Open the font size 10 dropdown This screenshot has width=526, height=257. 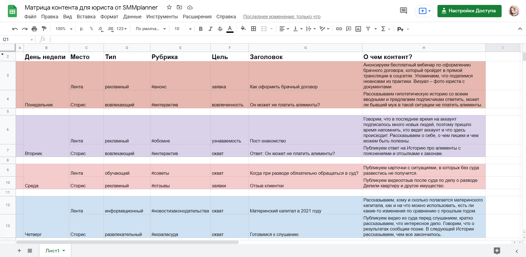[x=183, y=29]
